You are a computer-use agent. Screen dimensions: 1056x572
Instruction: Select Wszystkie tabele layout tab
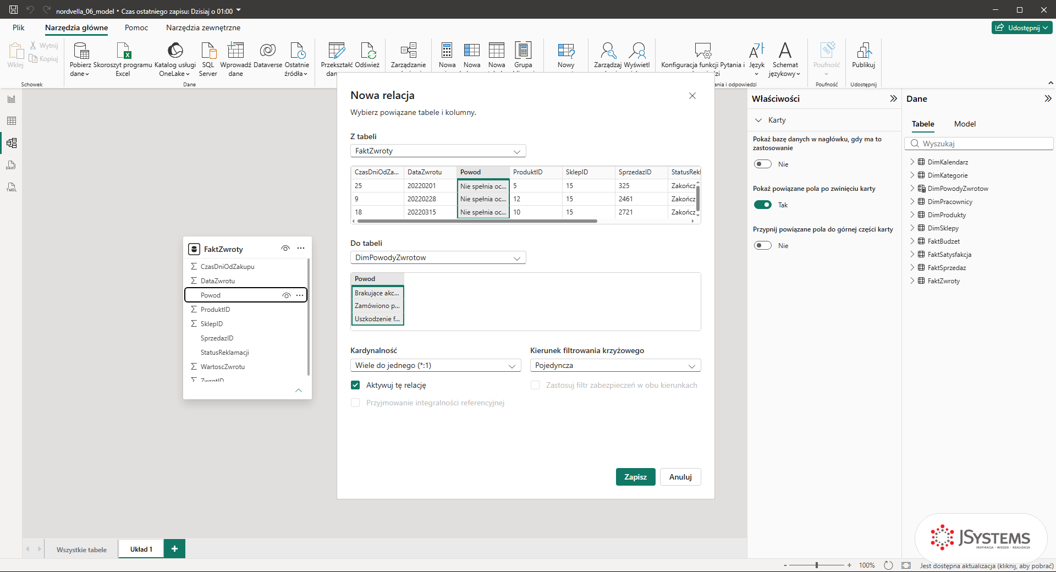click(81, 549)
